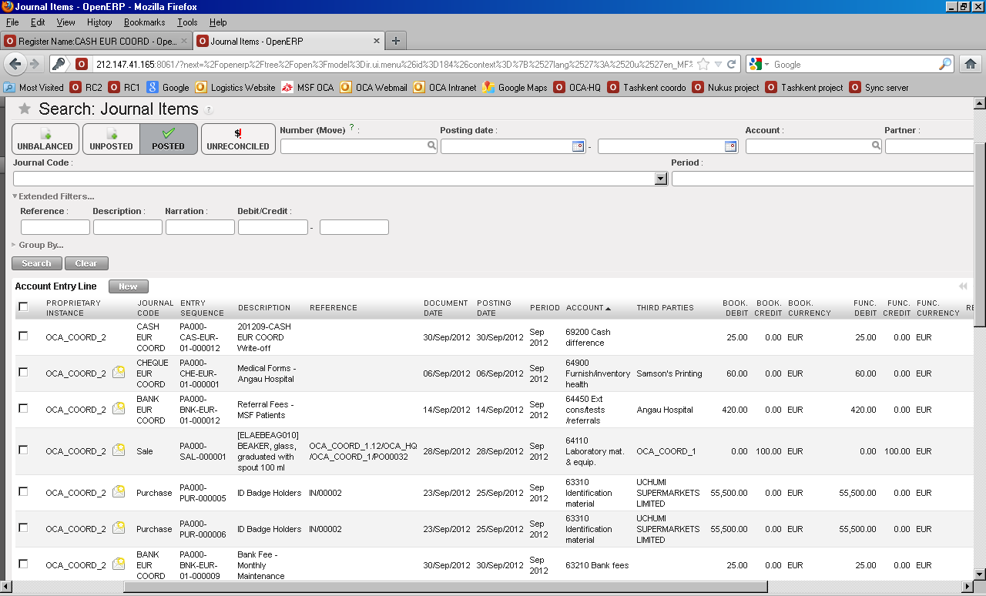Collapse the Extended Filters section
This screenshot has height=596, width=986.
[x=54, y=196]
